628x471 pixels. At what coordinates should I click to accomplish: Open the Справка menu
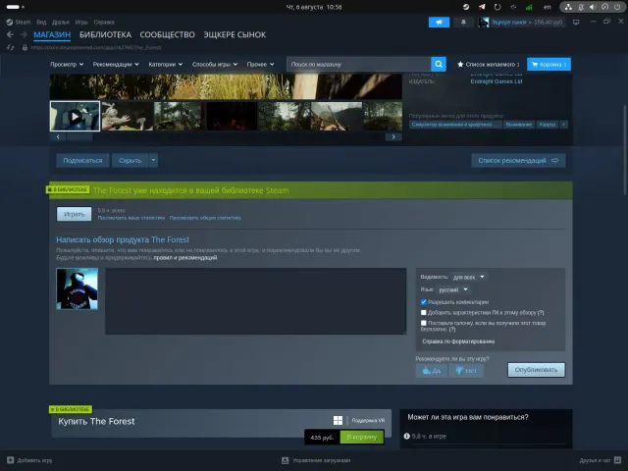pyautogui.click(x=104, y=22)
